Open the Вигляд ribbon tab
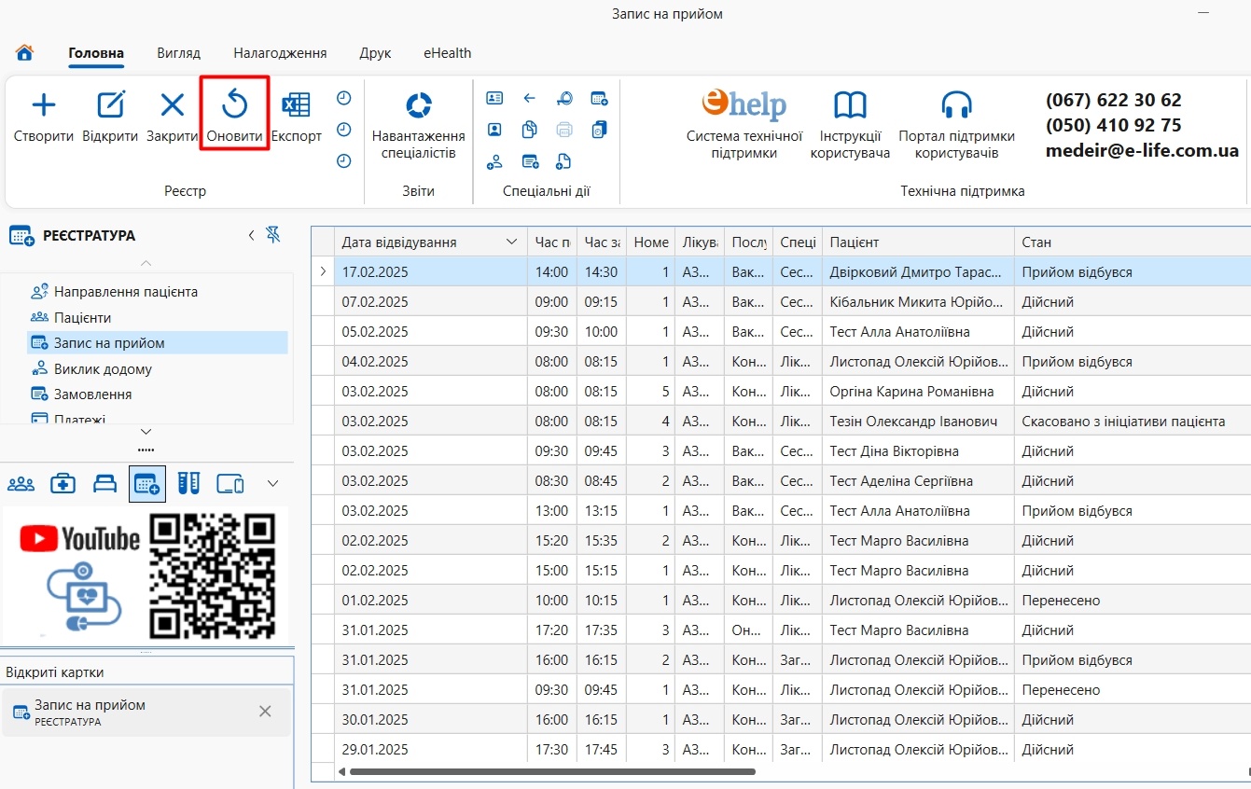This screenshot has width=1251, height=789. pyautogui.click(x=178, y=53)
